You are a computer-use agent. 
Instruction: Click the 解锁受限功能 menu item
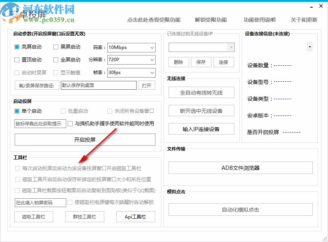click(211, 20)
